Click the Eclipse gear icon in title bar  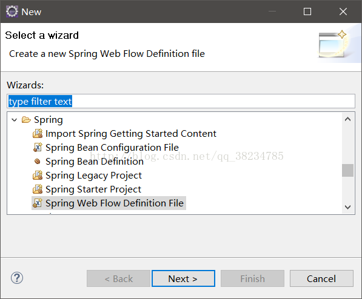pyautogui.click(x=12, y=11)
